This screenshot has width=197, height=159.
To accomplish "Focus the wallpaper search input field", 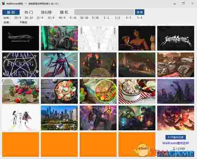I will coord(104,12).
